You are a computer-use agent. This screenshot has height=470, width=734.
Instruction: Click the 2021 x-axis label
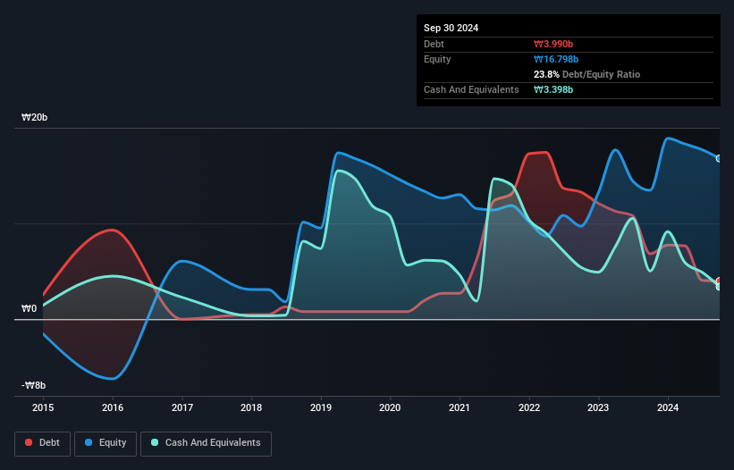460,407
